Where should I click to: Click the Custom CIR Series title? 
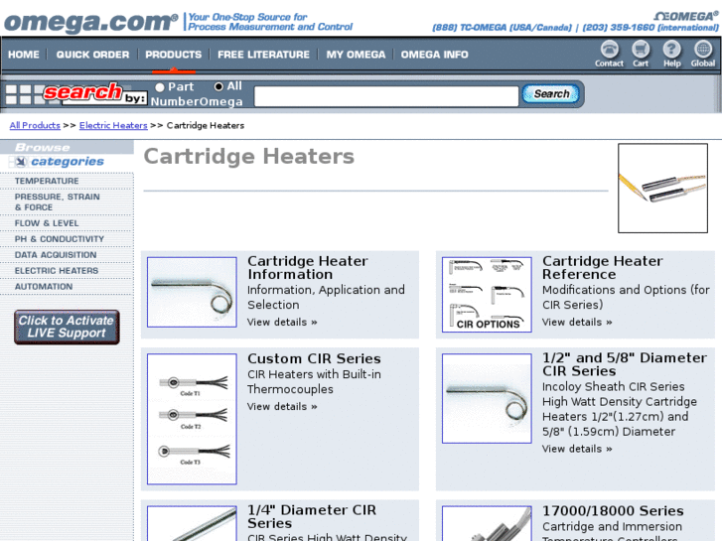[x=314, y=358]
